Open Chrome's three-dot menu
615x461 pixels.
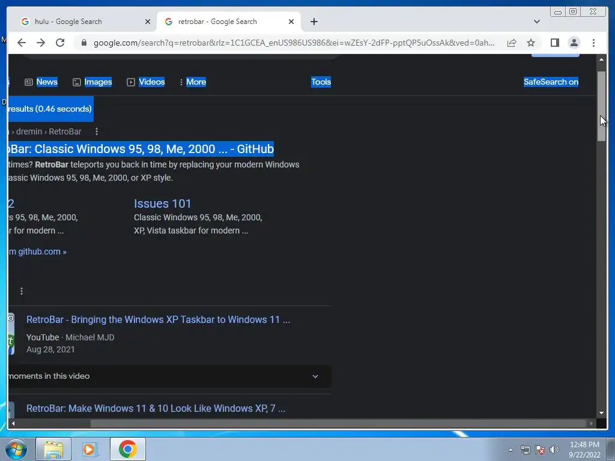tap(593, 43)
